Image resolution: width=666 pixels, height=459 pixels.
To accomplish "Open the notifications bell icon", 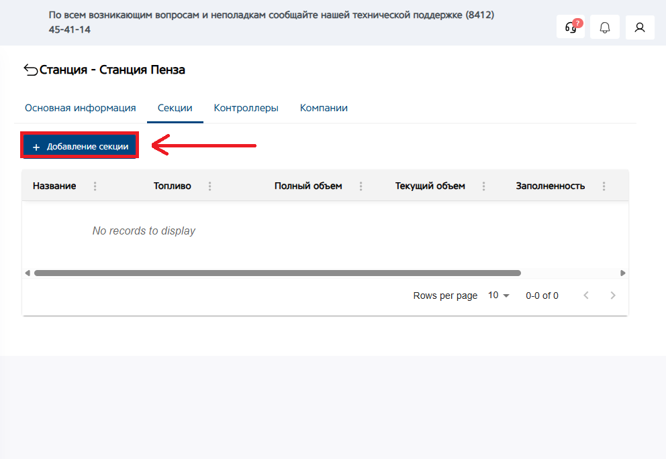I will tap(605, 27).
